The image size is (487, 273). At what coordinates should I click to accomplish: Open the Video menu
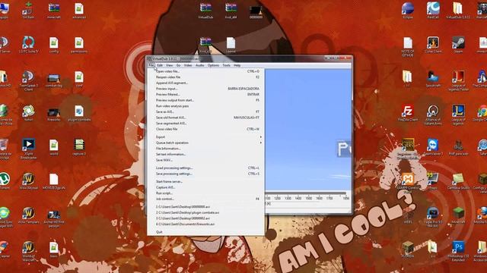click(x=188, y=65)
